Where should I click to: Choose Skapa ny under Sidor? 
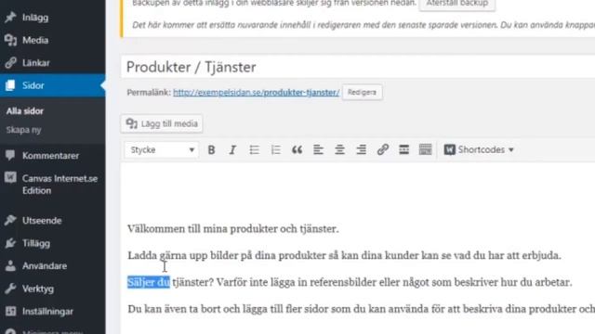(23, 130)
